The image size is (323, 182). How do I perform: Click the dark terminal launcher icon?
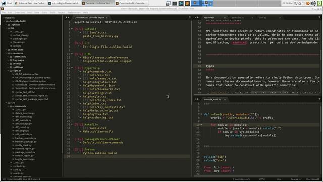click(175, 3)
